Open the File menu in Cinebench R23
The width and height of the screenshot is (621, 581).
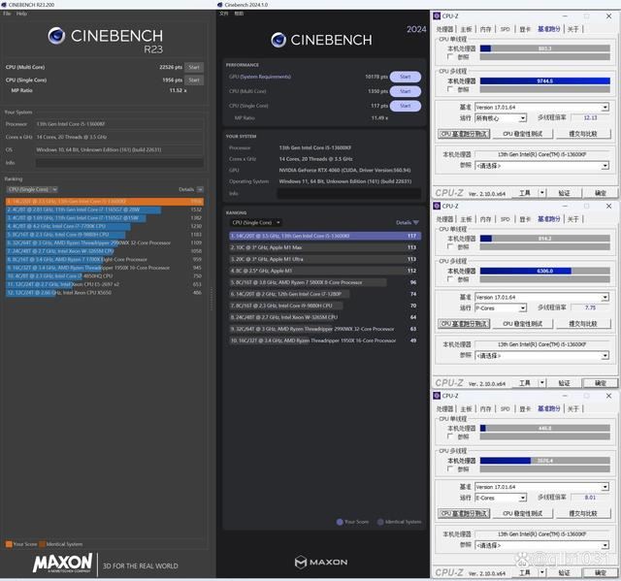7,14
